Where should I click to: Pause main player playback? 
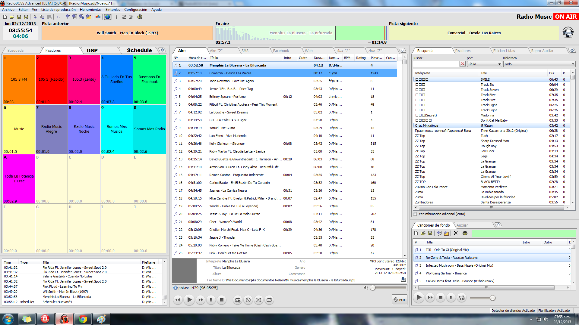click(x=211, y=300)
